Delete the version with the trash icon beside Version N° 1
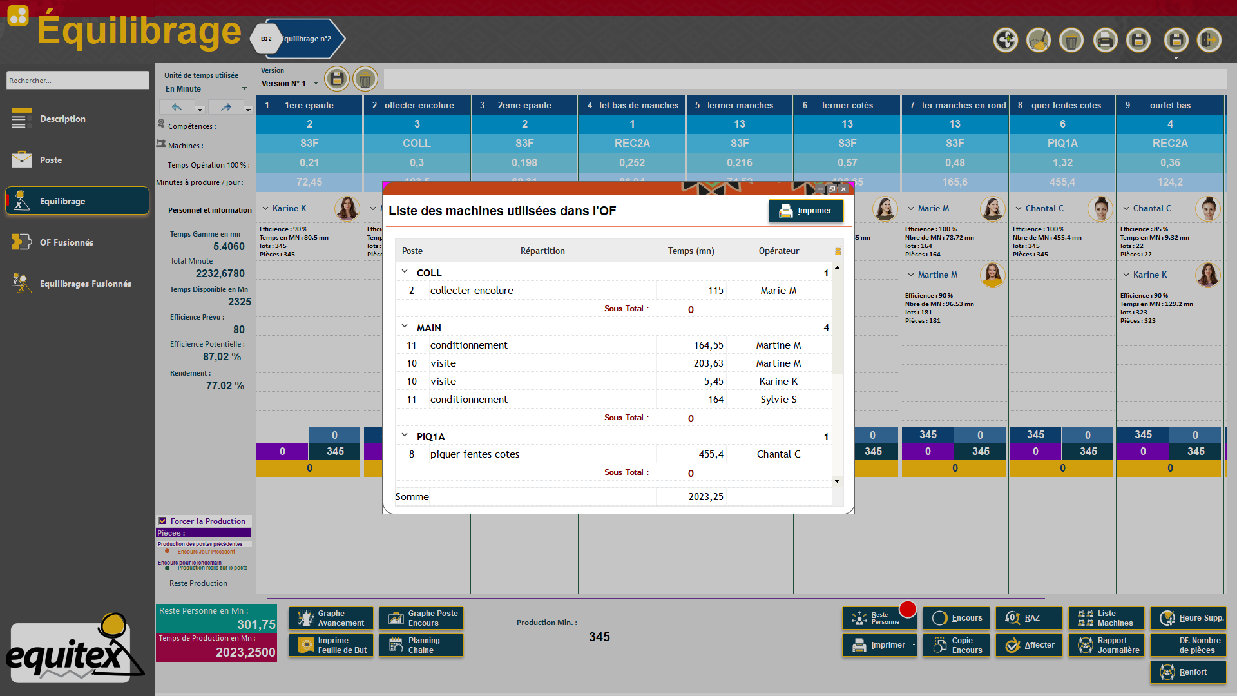 365,79
